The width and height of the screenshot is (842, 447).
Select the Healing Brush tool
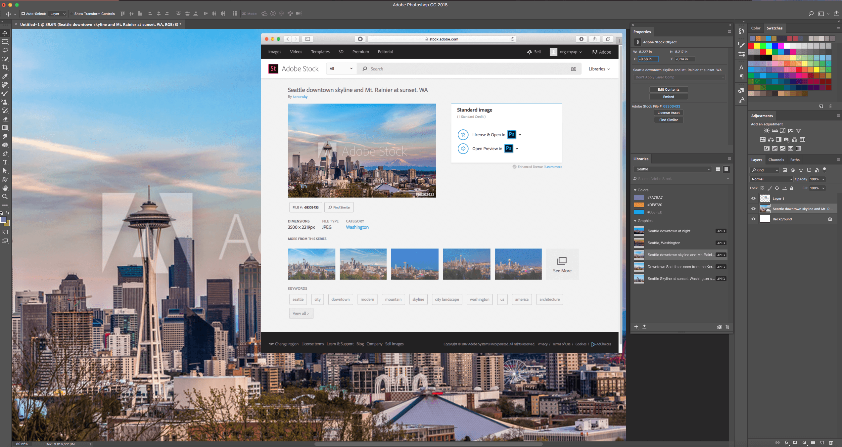point(5,85)
